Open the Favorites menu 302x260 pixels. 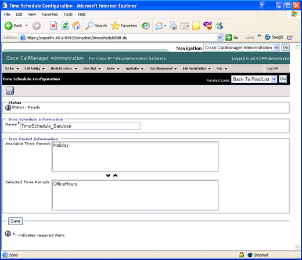click(x=49, y=15)
